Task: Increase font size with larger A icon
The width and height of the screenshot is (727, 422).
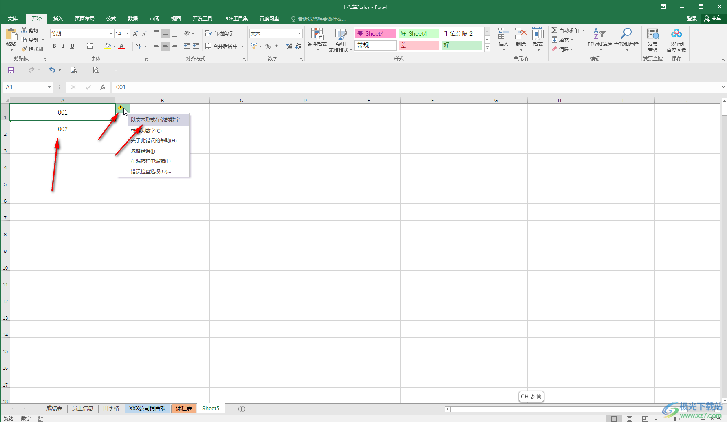Action: [135, 33]
